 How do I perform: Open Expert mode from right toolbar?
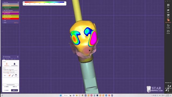point(168,10)
